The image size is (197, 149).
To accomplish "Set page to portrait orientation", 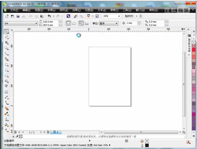I will point(68,23).
